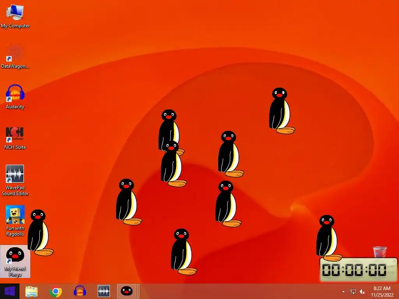Close the stopwatch gadget
This screenshot has height=299, width=399.
(x=394, y=261)
